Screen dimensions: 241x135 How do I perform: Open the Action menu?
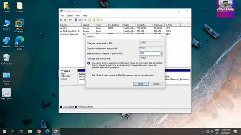(x=69, y=16)
